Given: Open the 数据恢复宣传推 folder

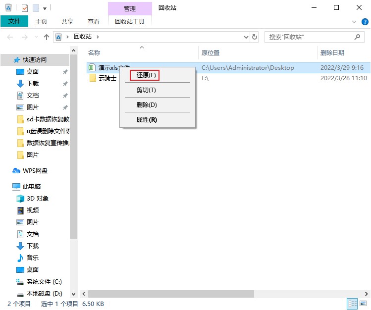Looking at the screenshot, I should [x=43, y=143].
